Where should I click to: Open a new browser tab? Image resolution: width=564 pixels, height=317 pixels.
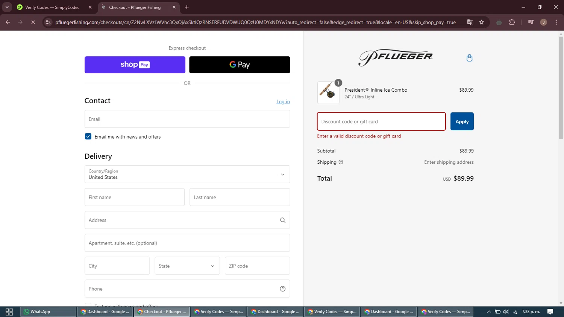click(187, 7)
